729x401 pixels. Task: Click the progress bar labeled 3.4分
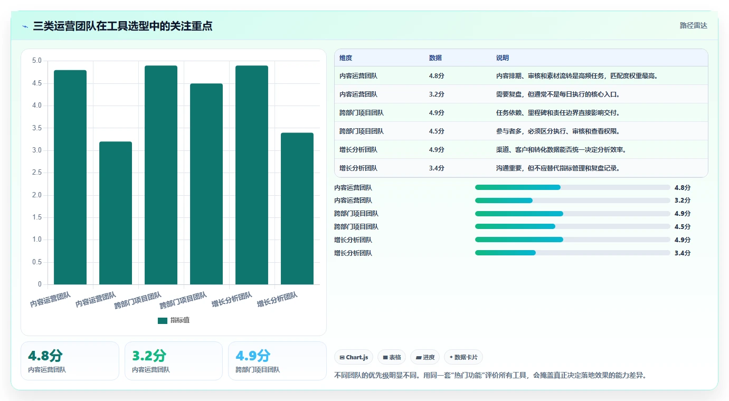pos(573,253)
